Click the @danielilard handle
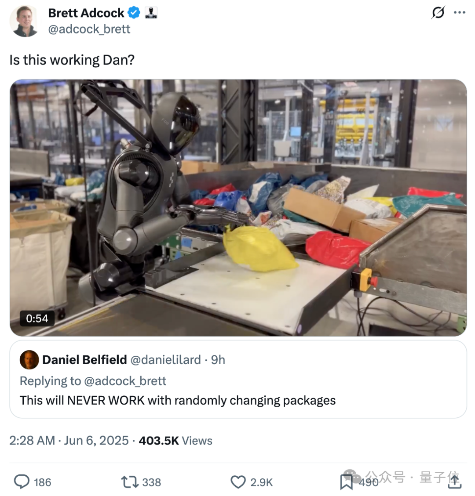475x496 pixels. click(166, 360)
